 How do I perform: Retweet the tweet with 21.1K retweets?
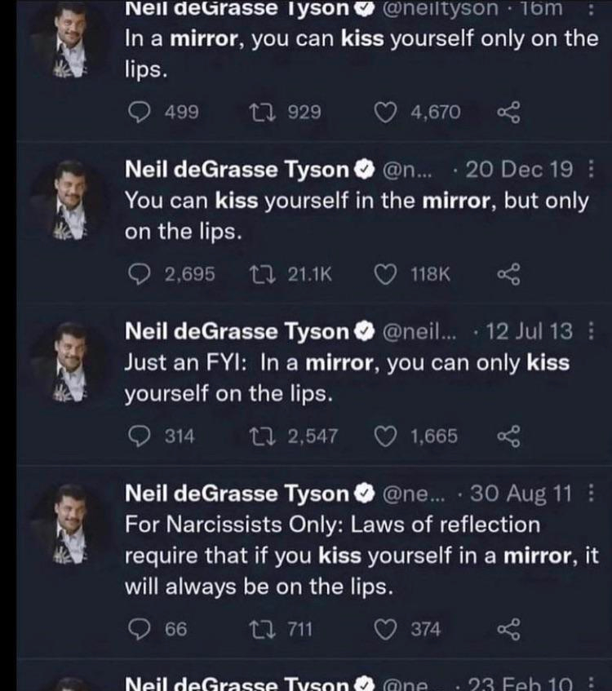[x=258, y=274]
